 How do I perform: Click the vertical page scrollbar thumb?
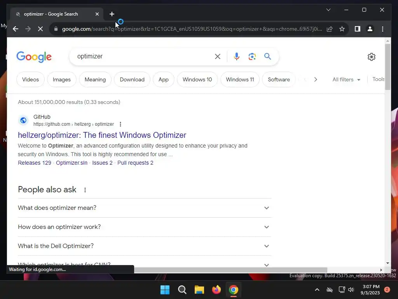pos(388,67)
